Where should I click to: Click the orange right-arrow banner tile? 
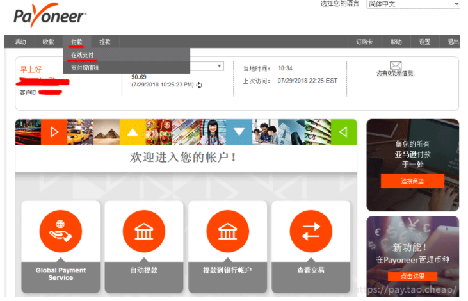[54, 132]
